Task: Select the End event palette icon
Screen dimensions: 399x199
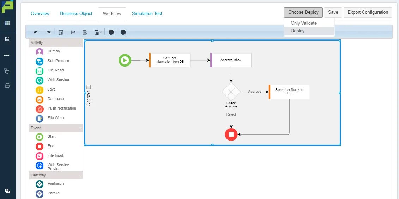Action: [x=40, y=147]
